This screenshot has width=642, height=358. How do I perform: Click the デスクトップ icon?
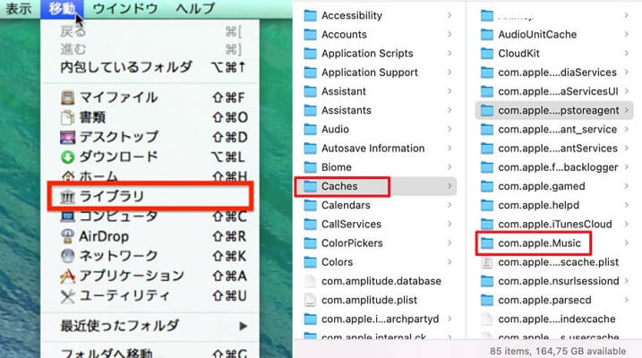tap(67, 138)
